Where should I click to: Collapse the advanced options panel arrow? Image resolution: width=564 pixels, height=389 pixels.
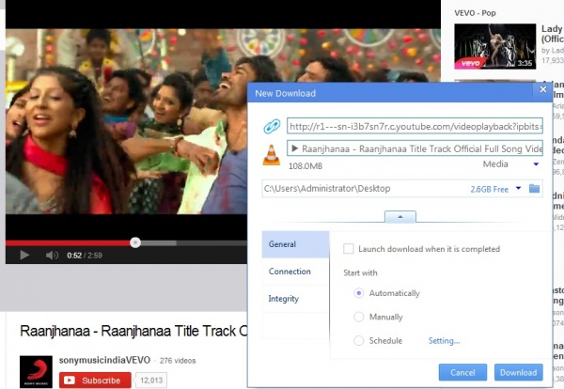(x=400, y=217)
